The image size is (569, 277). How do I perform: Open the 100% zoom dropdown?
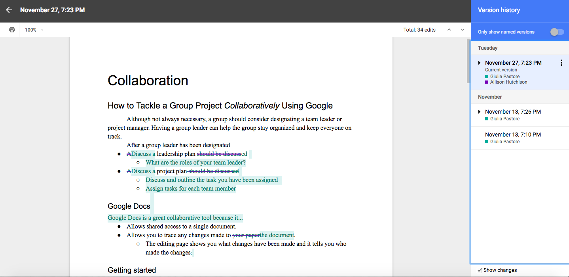34,30
